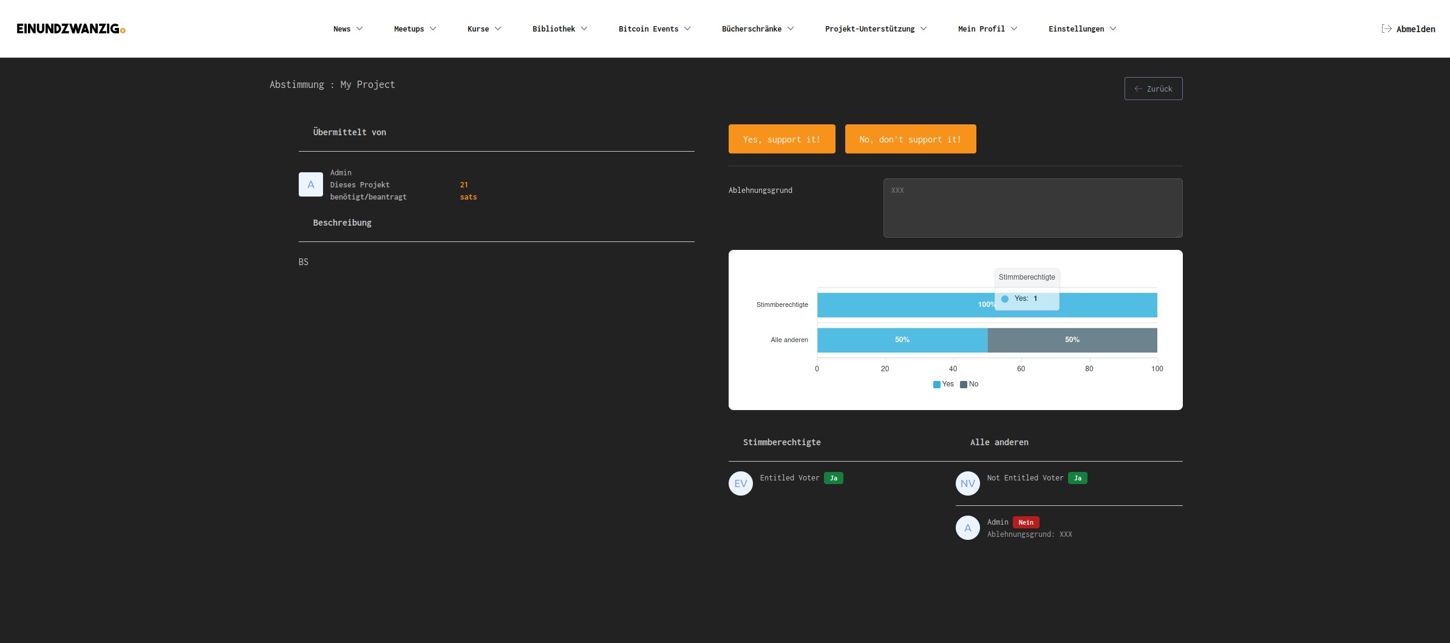The width and height of the screenshot is (1450, 643).
Task: Click the green Ja badge for Entitled Voter
Action: (x=833, y=478)
